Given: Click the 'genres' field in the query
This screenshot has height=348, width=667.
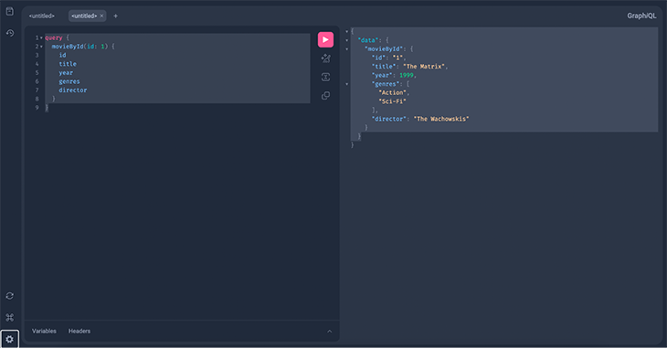Looking at the screenshot, I should [69, 81].
